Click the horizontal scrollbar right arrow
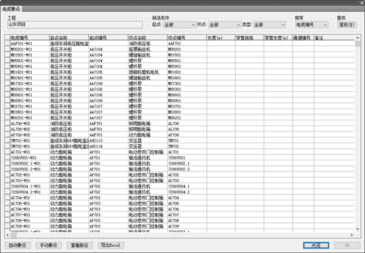This screenshot has width=365, height=253. [x=352, y=235]
